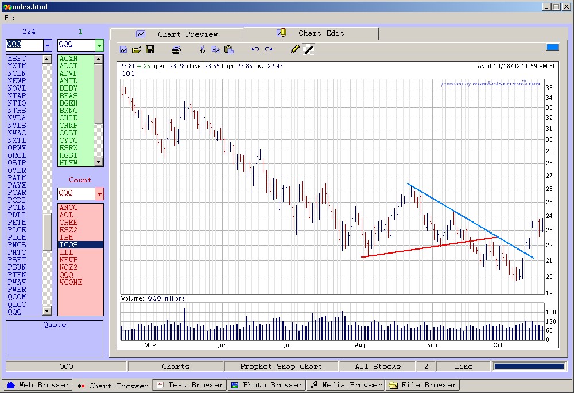Click the QQQ button in the status bar
This screenshot has width=574, height=393.
[x=66, y=366]
